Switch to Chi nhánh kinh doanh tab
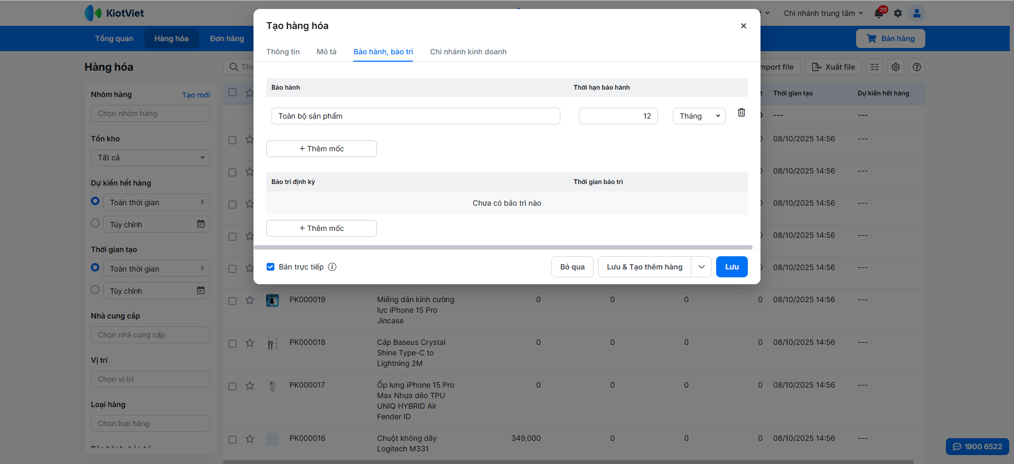1014x464 pixels. 468,52
